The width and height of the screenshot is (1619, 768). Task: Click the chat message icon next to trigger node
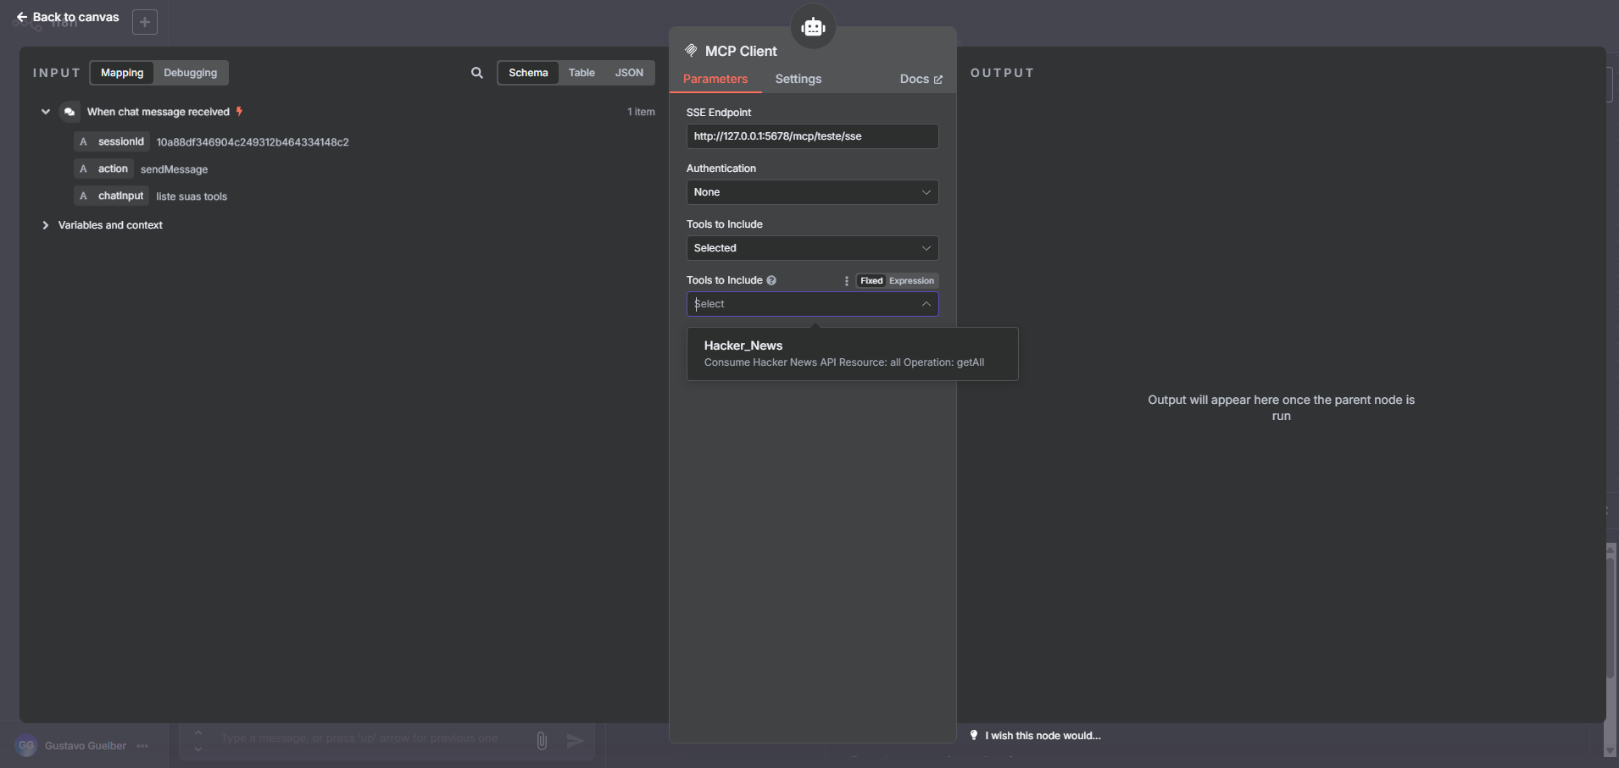(x=70, y=111)
